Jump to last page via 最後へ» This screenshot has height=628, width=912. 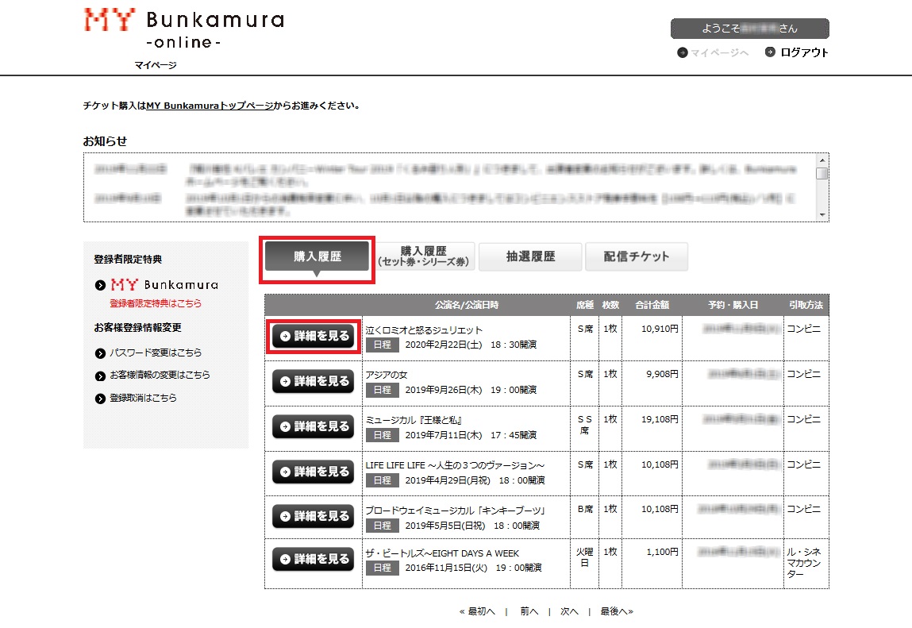pyautogui.click(x=617, y=611)
